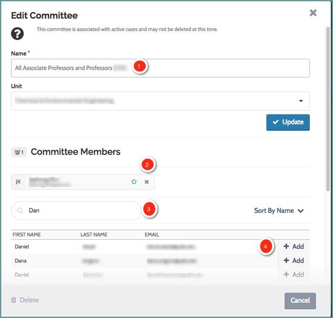
Task: Click the Update button
Action: pyautogui.click(x=288, y=122)
